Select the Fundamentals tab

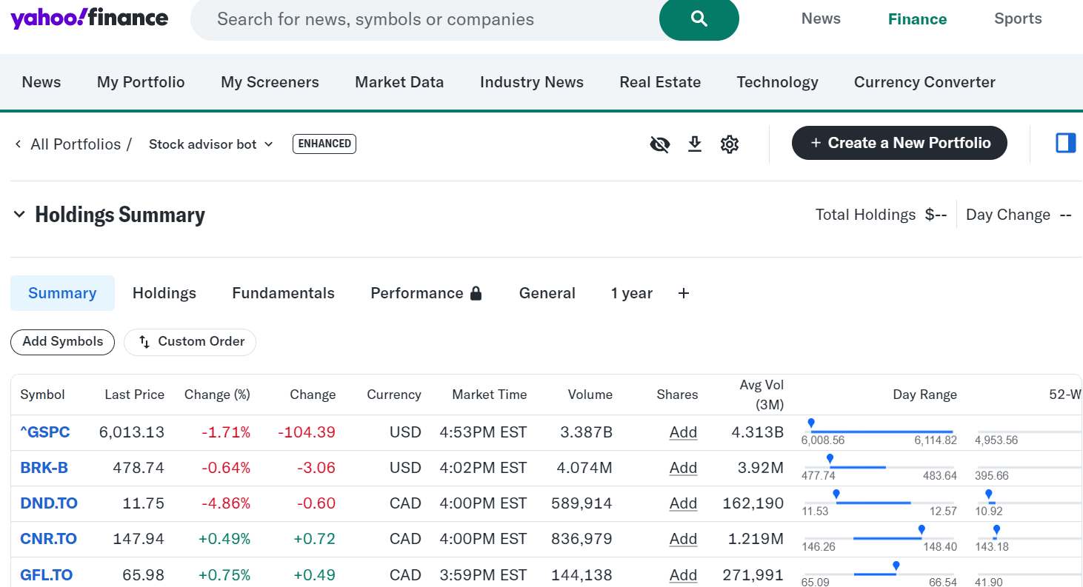[283, 293]
